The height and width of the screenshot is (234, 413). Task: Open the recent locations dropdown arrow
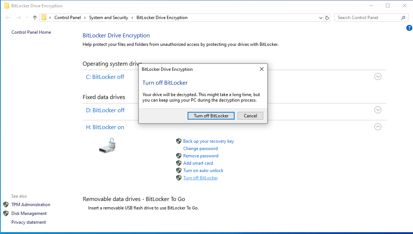pos(27,18)
